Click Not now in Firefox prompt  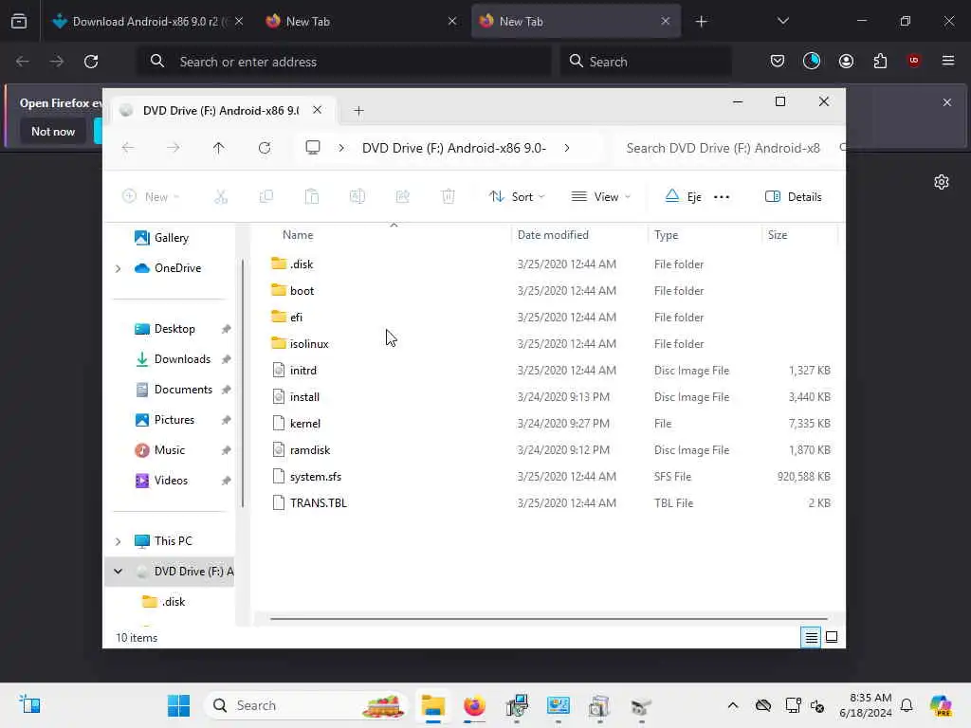53,131
